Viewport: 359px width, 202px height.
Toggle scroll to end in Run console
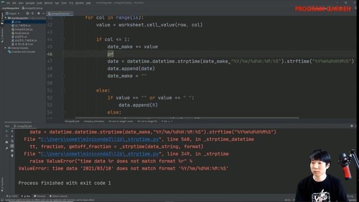click(12, 146)
